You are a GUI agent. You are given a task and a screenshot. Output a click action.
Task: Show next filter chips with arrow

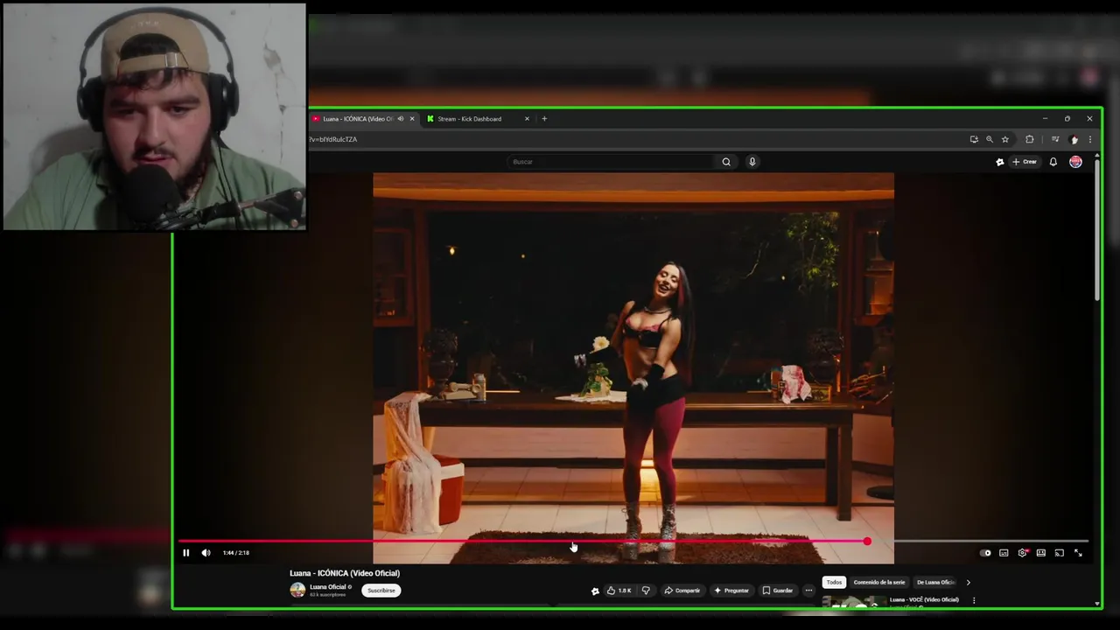point(968,582)
